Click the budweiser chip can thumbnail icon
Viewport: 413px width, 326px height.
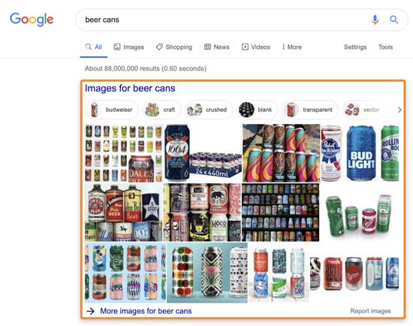click(x=95, y=110)
